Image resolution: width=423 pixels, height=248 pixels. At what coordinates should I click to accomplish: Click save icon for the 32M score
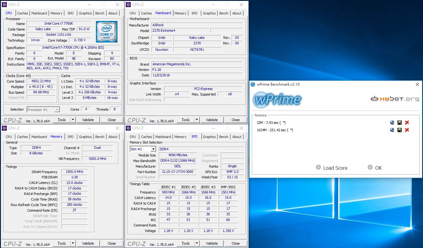click(399, 123)
